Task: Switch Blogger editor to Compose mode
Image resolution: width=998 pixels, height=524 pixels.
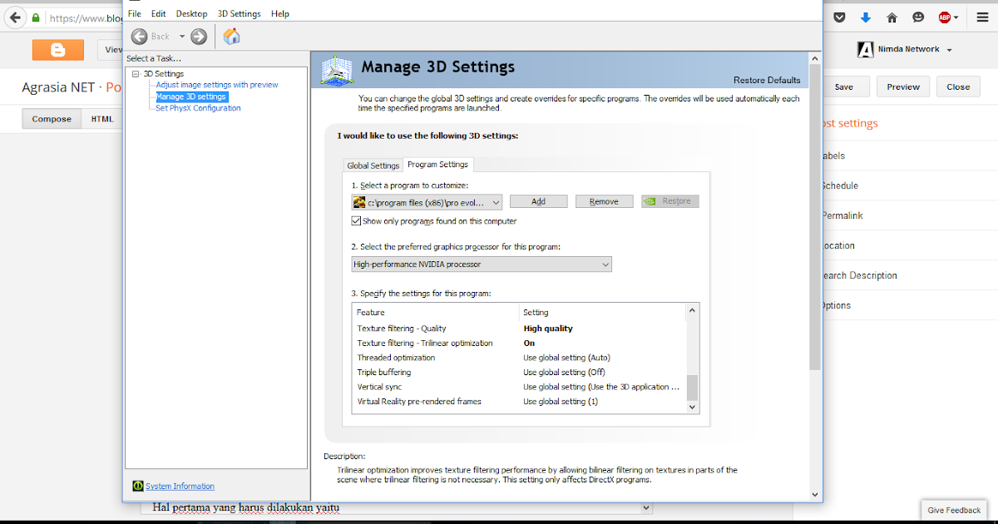Action: pyautogui.click(x=52, y=119)
